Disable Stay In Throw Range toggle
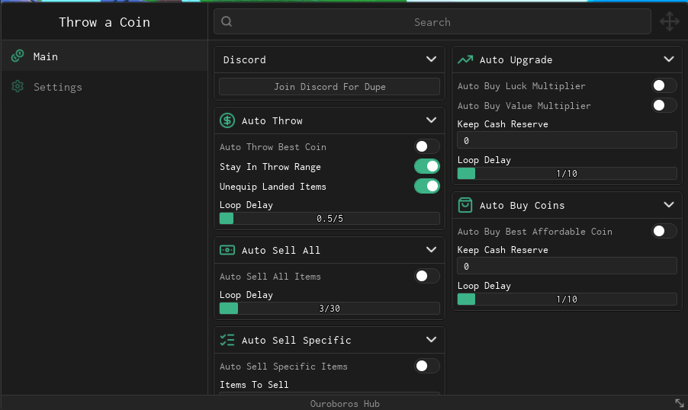688x410 pixels. 426,166
